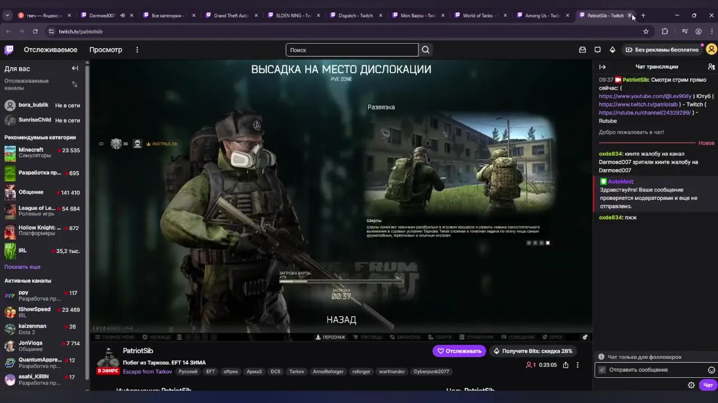718x403 pixels.
Task: Click the map loading progress bar
Action: [341, 281]
